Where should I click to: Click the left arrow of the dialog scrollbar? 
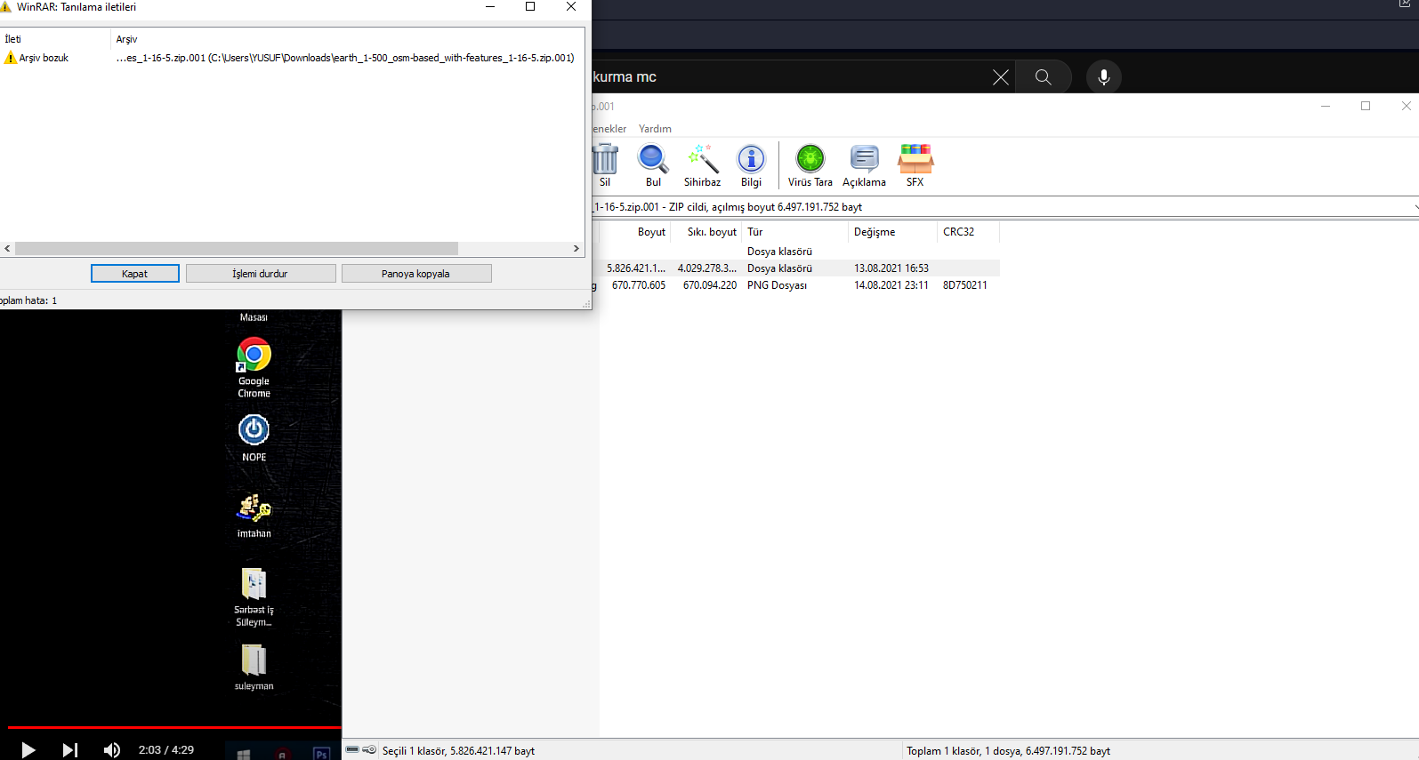point(7,249)
